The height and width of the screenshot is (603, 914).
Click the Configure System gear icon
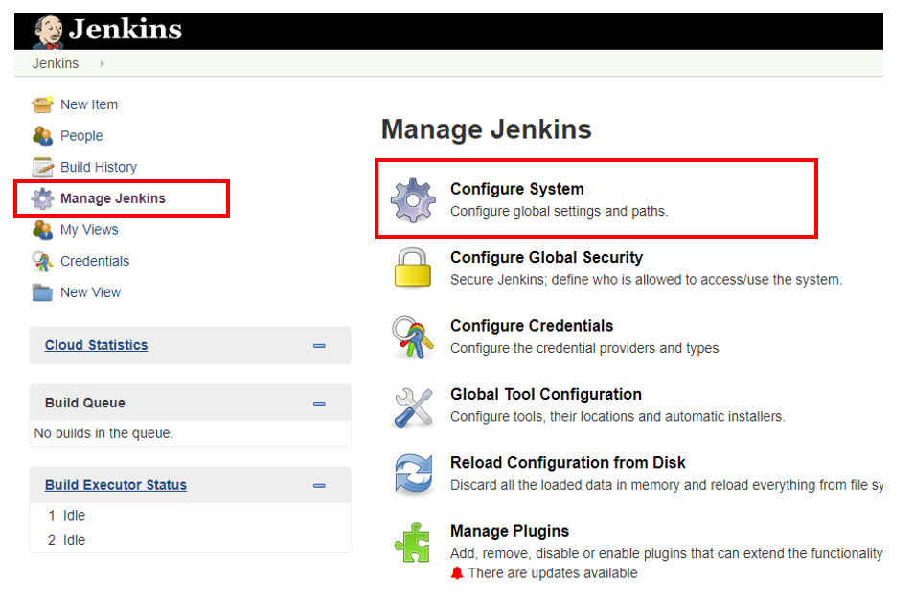click(x=413, y=200)
